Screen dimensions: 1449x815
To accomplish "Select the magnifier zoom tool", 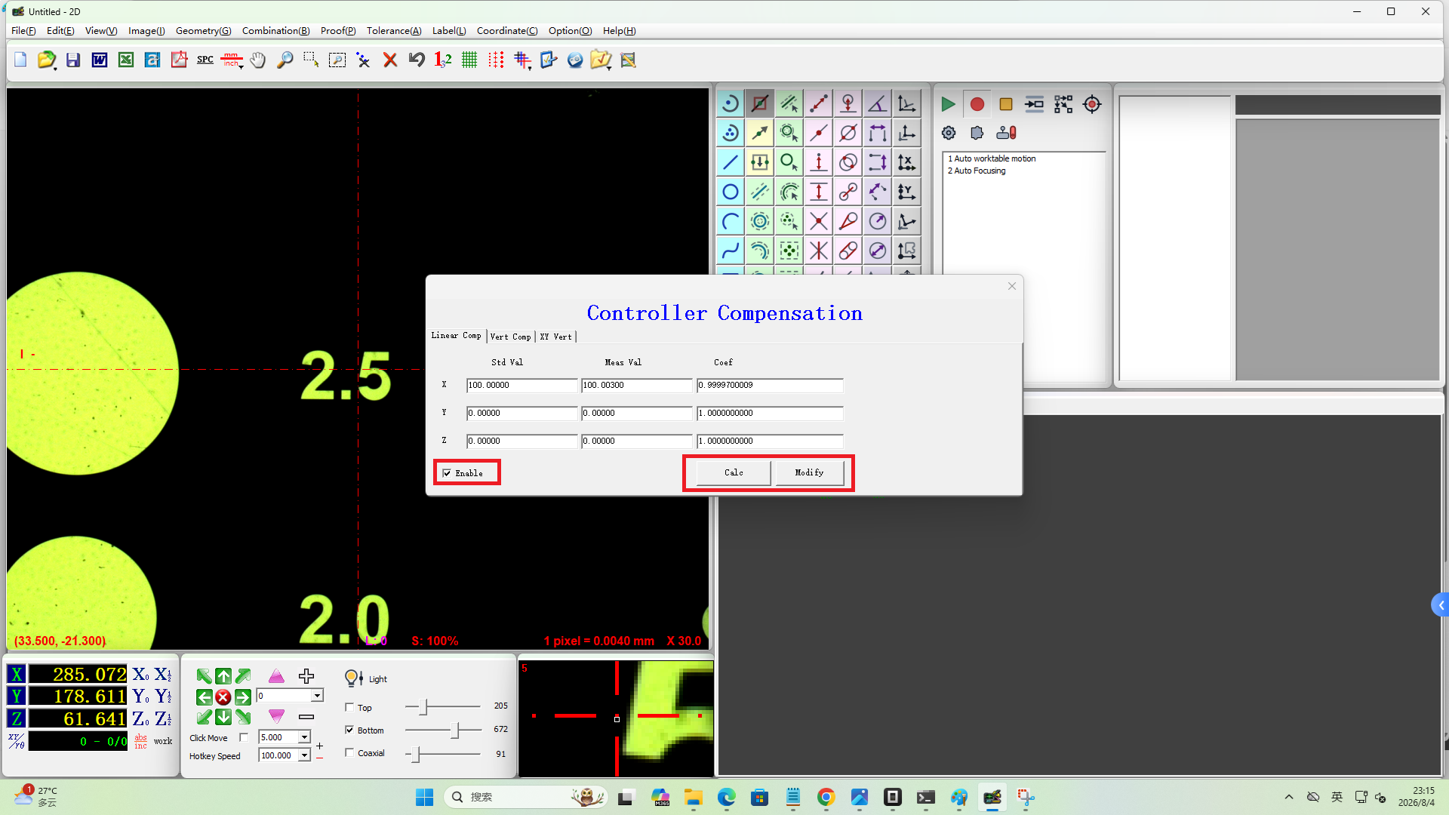I will 285,60.
